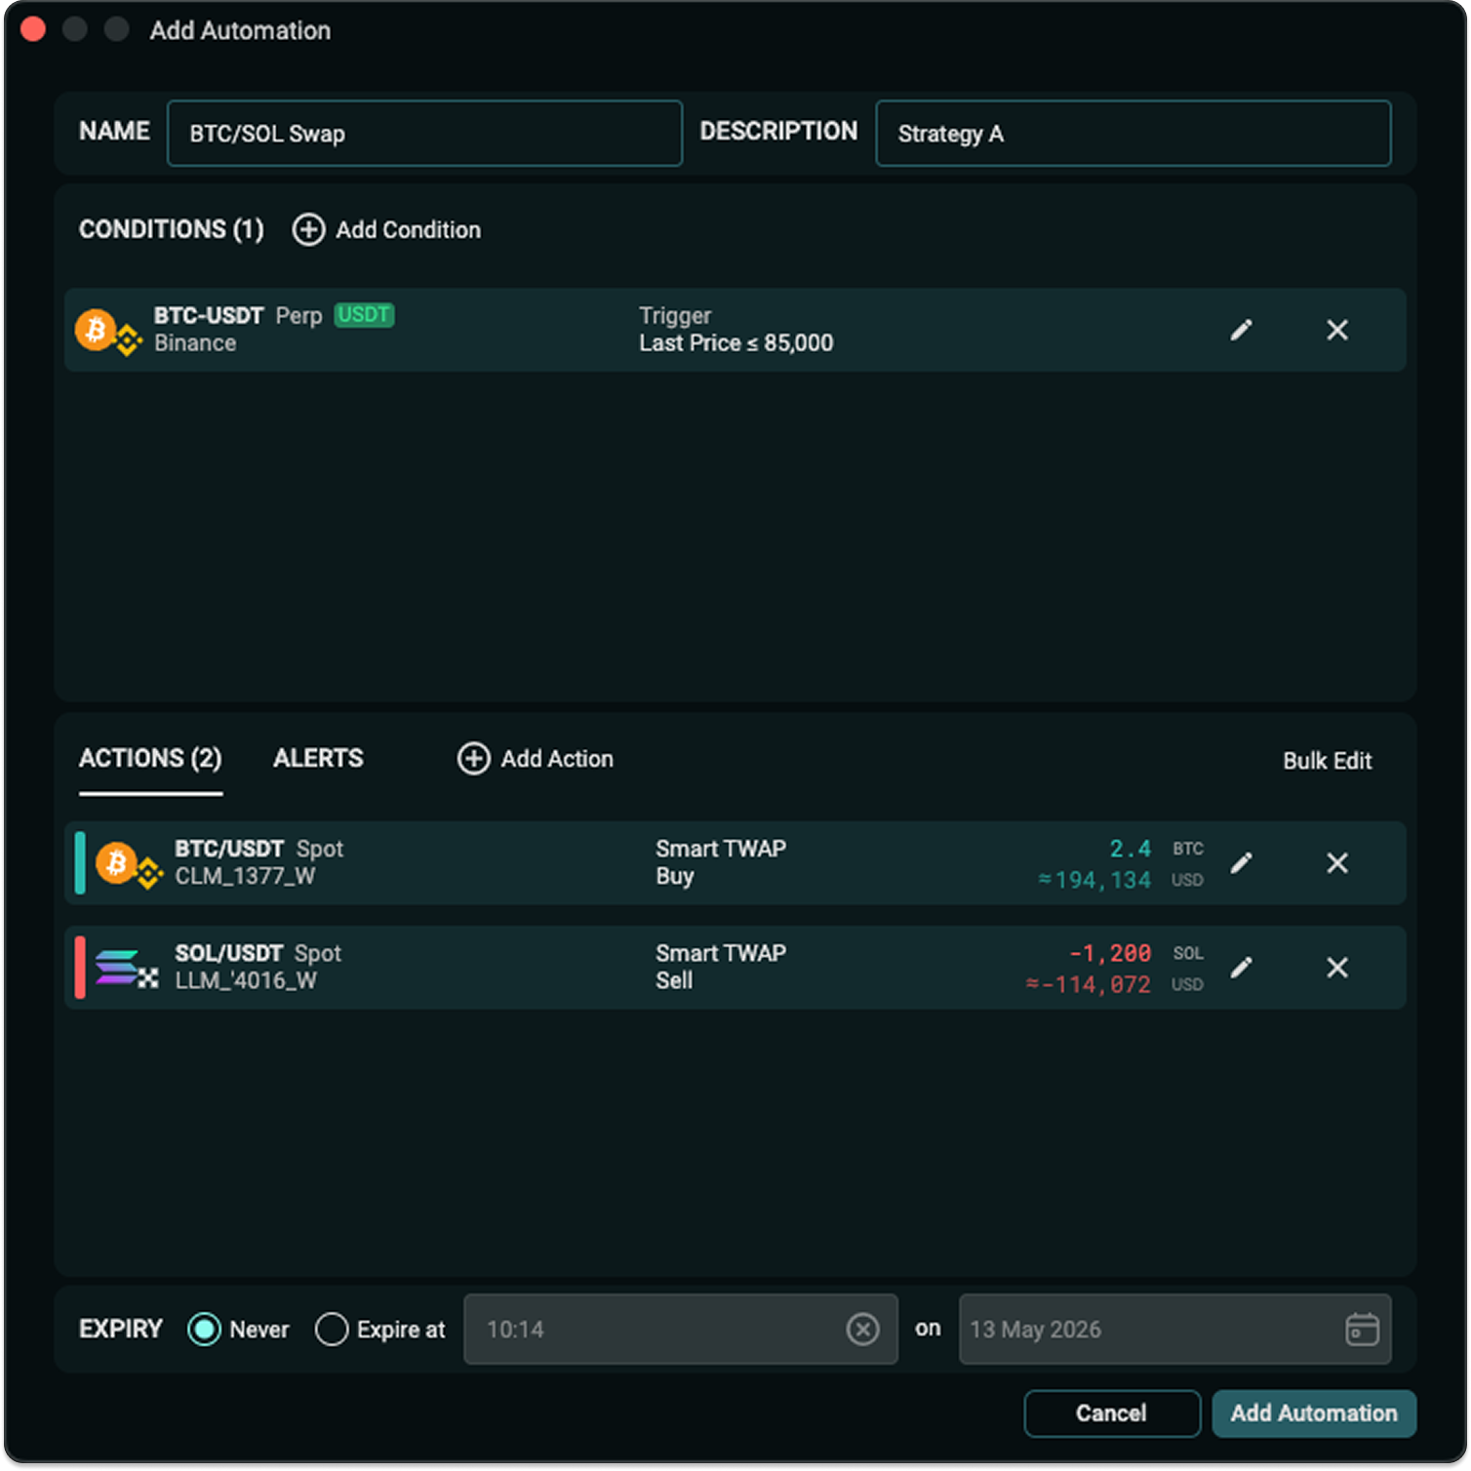Delete the SOL/USDT Smart TWAP Sell action

pos(1337,968)
